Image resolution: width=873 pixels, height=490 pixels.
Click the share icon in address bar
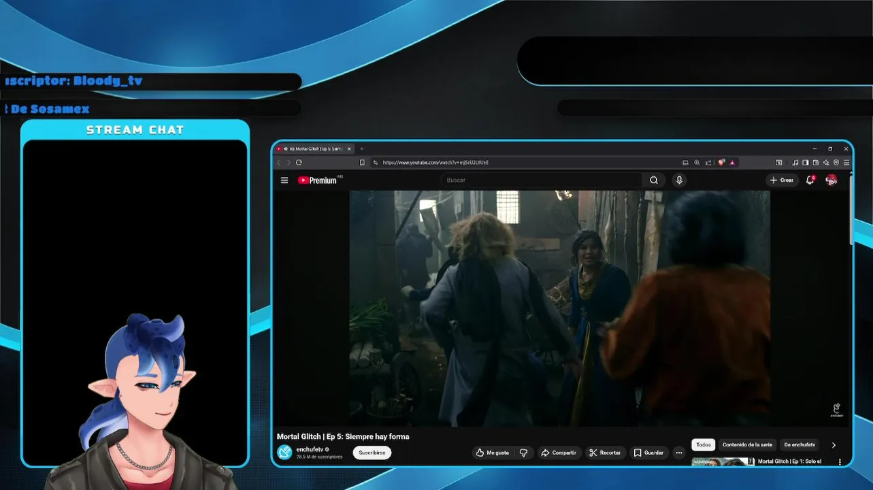tap(708, 163)
